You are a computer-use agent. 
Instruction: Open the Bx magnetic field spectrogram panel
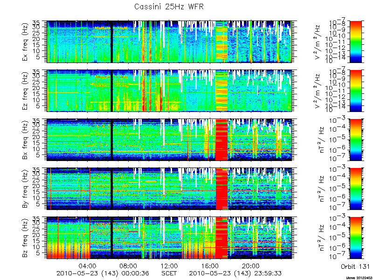pyautogui.click(x=169, y=140)
